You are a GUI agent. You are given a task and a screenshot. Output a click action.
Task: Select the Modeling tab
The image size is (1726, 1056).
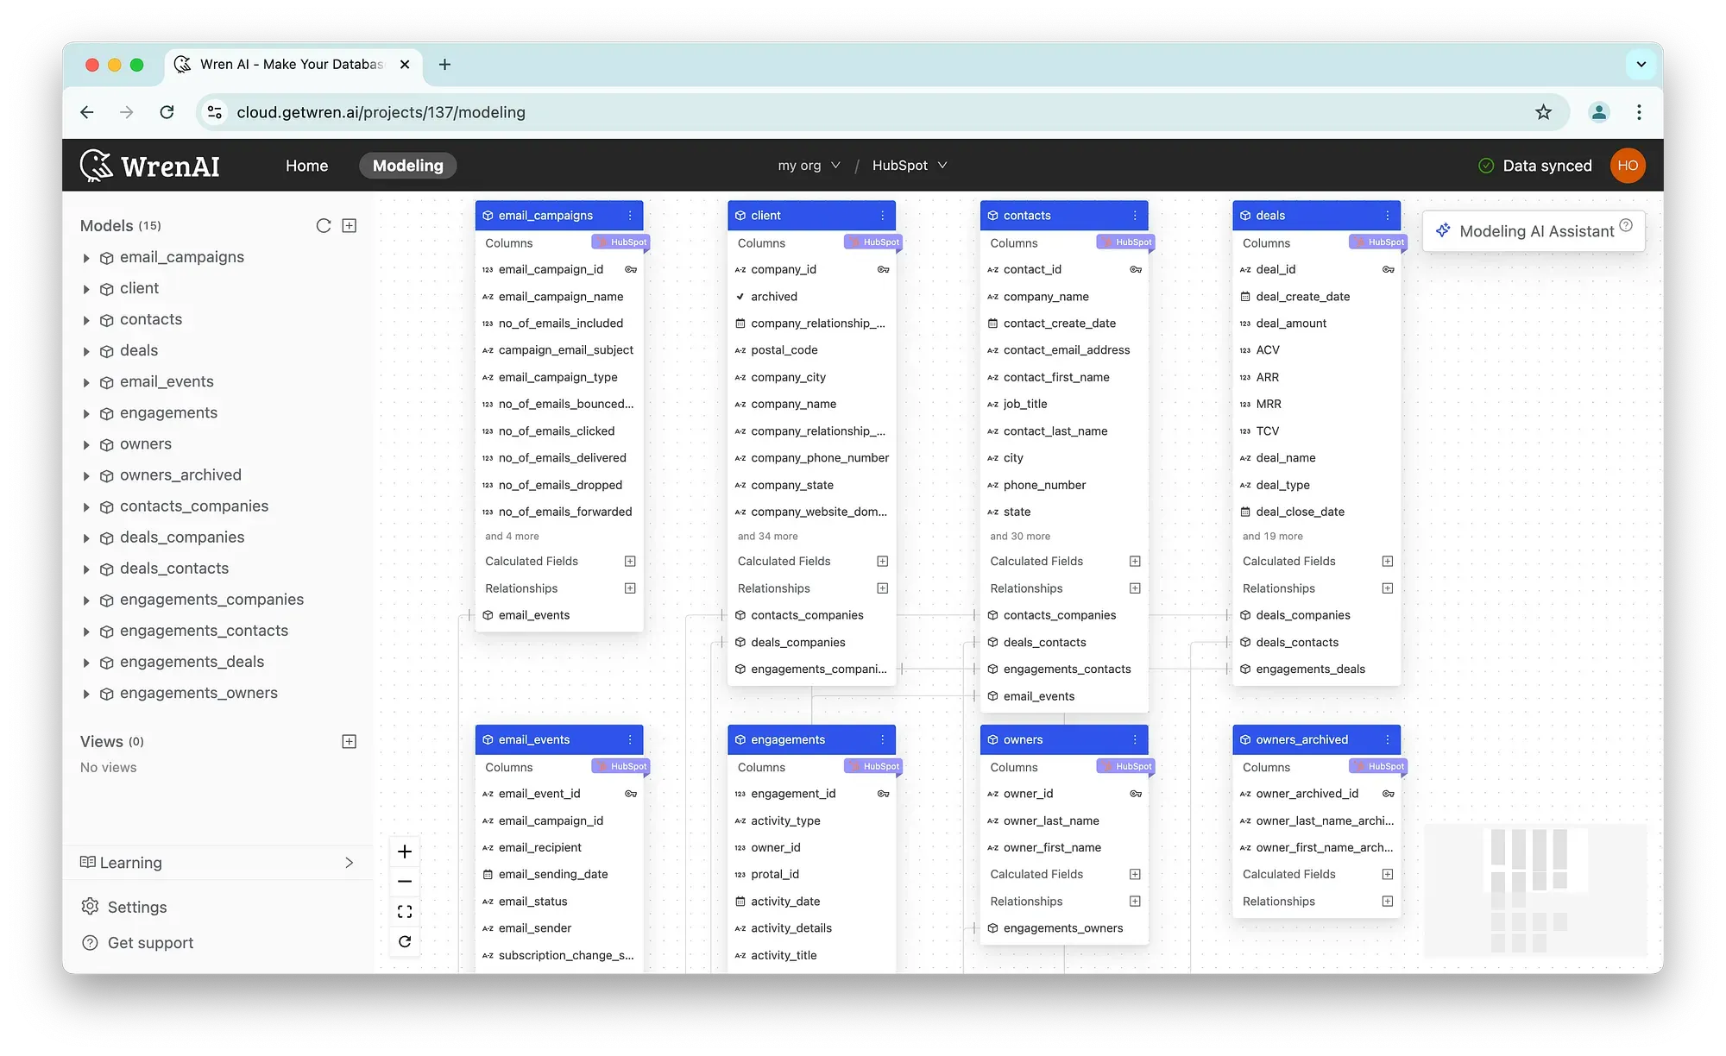coord(407,165)
